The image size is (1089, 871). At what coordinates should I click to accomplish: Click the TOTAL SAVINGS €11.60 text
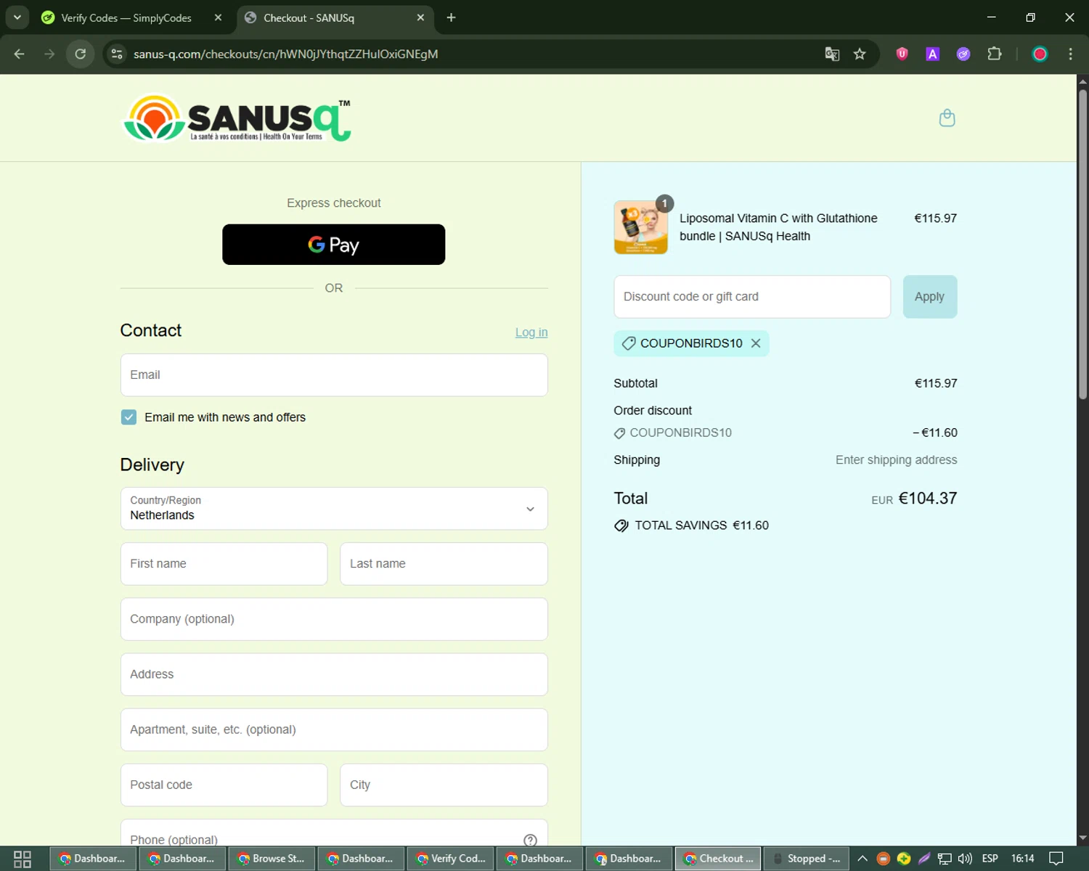click(701, 526)
